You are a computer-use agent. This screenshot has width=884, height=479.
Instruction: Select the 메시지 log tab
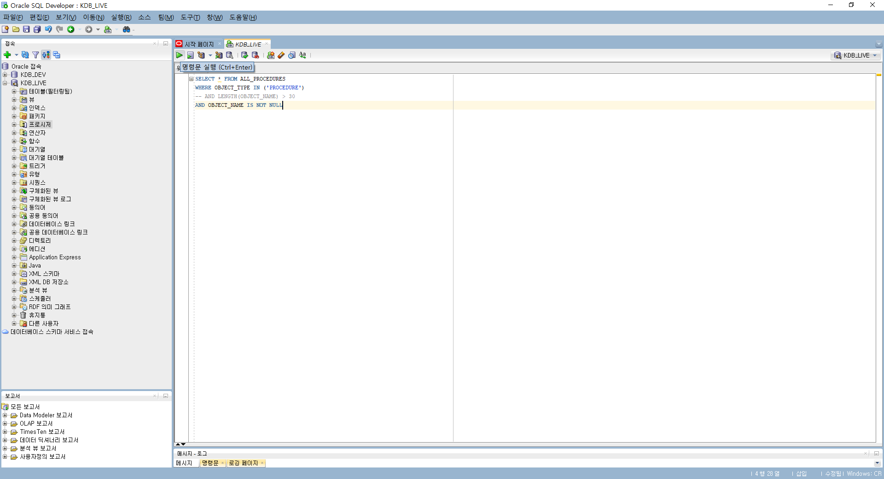click(x=184, y=463)
